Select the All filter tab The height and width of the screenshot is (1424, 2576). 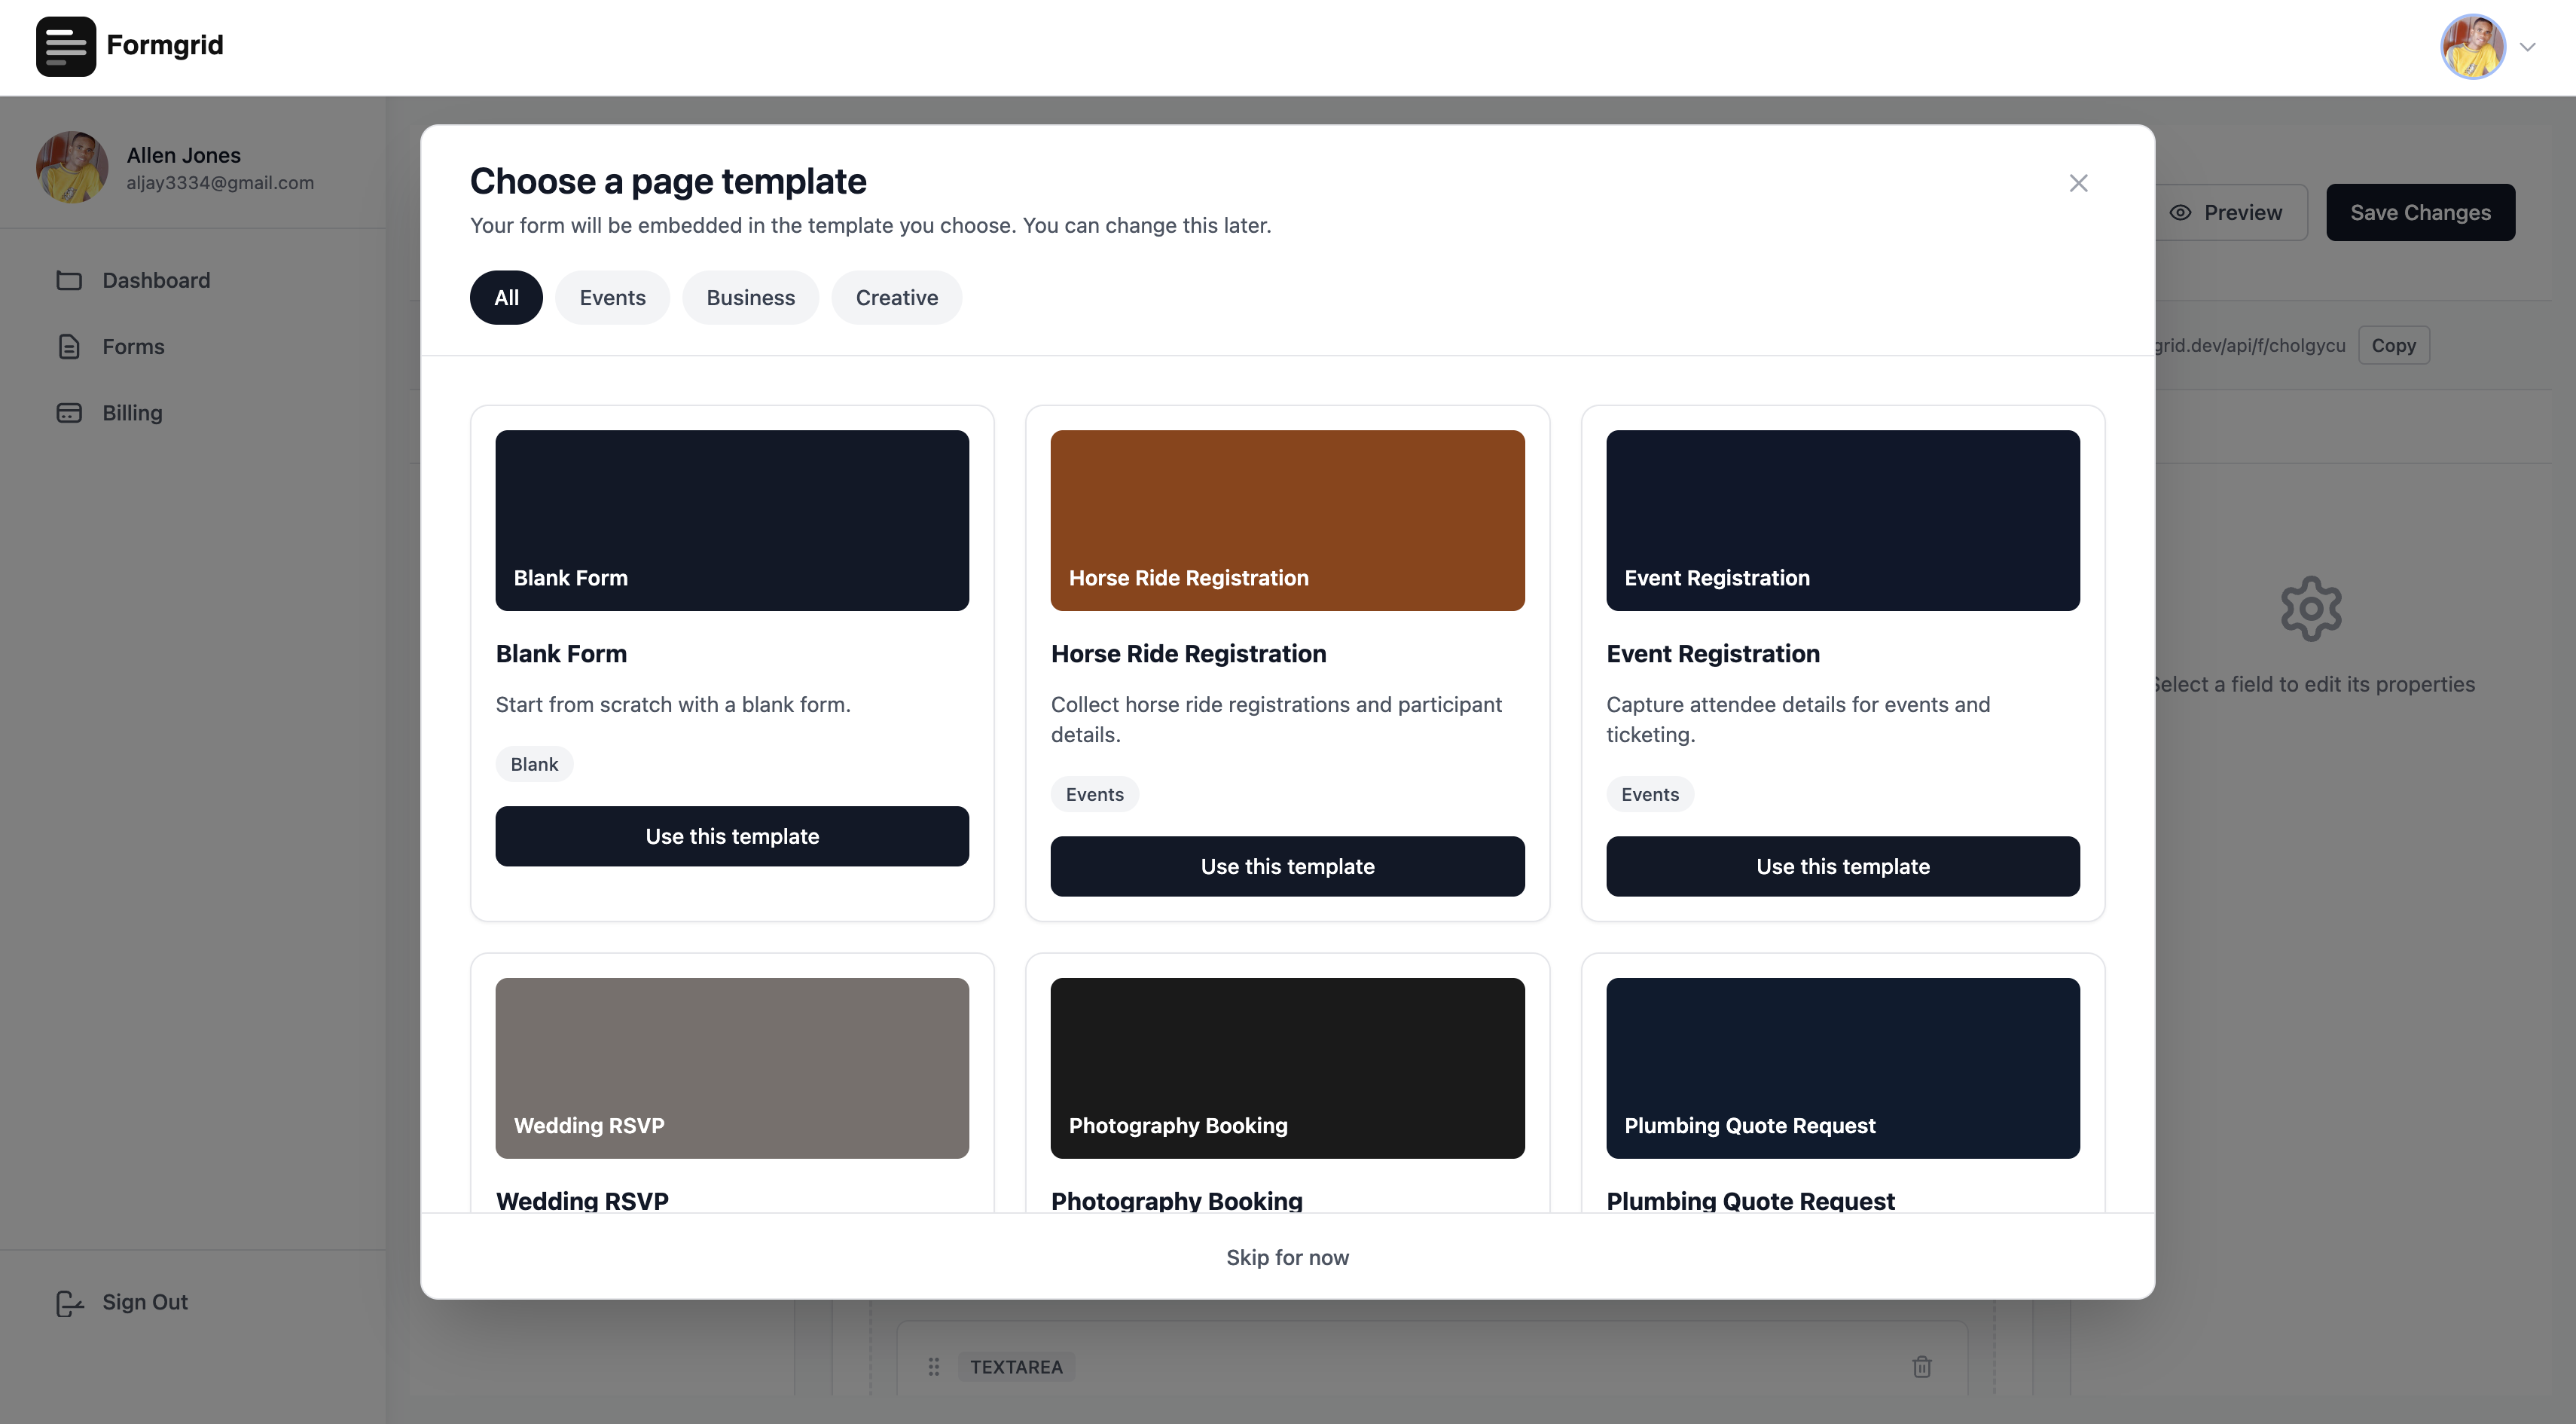point(506,298)
